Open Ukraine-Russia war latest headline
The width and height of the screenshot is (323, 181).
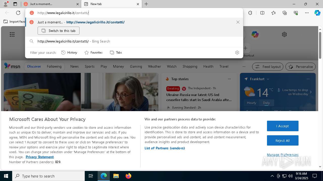[199, 97]
